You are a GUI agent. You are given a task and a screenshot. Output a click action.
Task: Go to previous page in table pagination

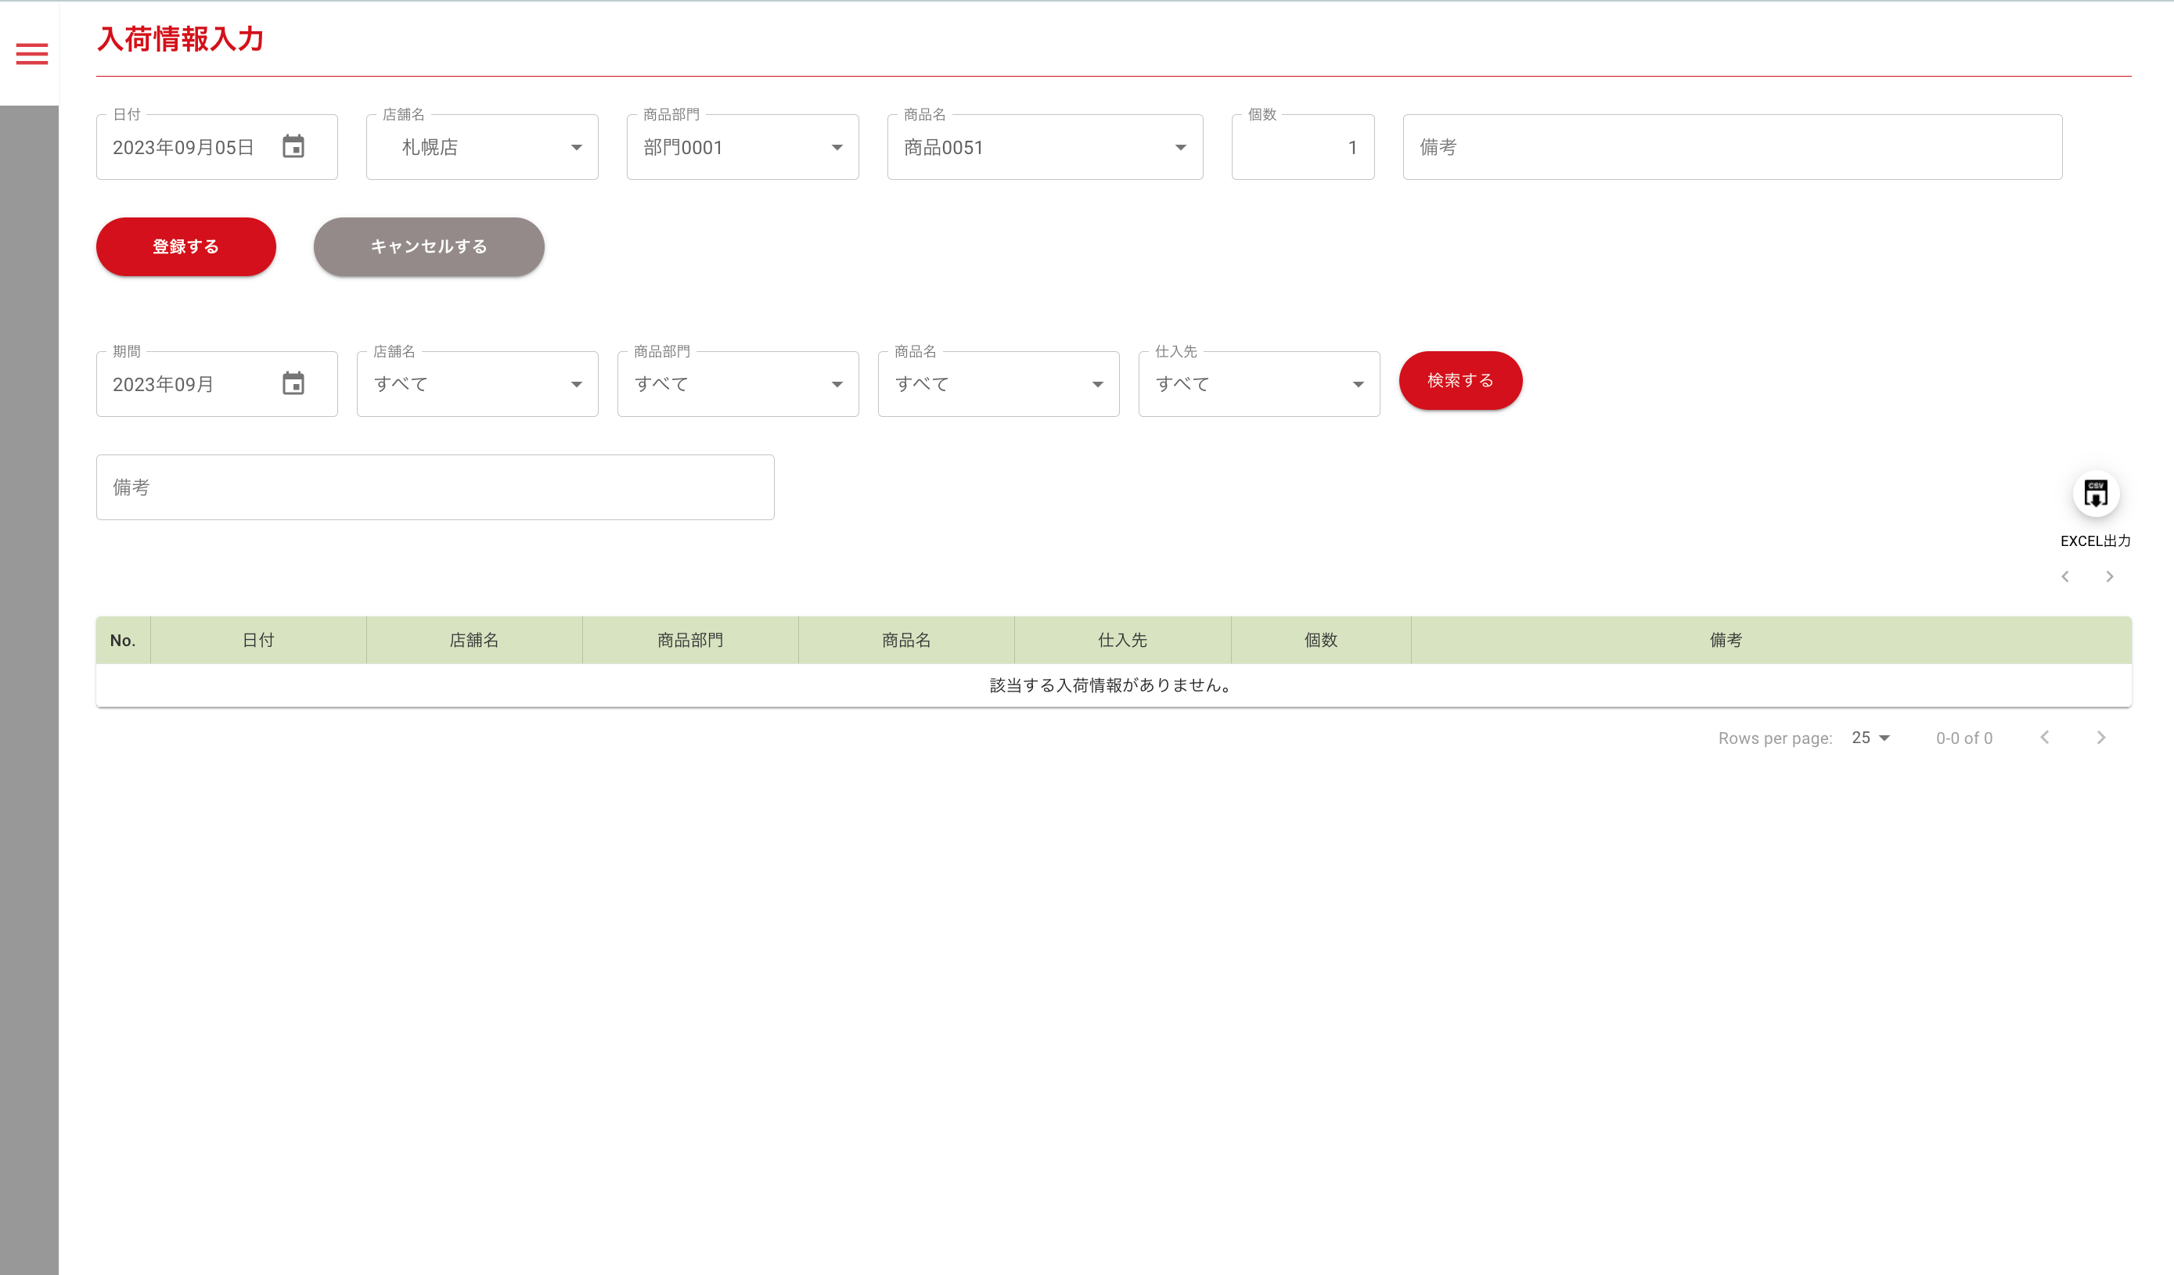2045,737
